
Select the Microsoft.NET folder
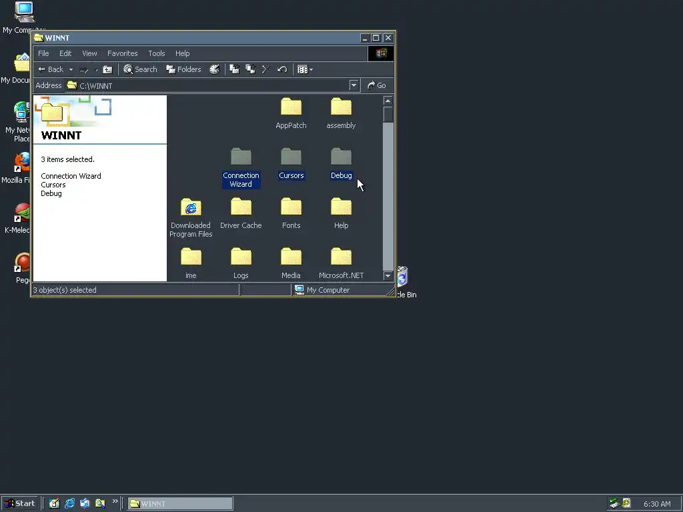(x=341, y=263)
